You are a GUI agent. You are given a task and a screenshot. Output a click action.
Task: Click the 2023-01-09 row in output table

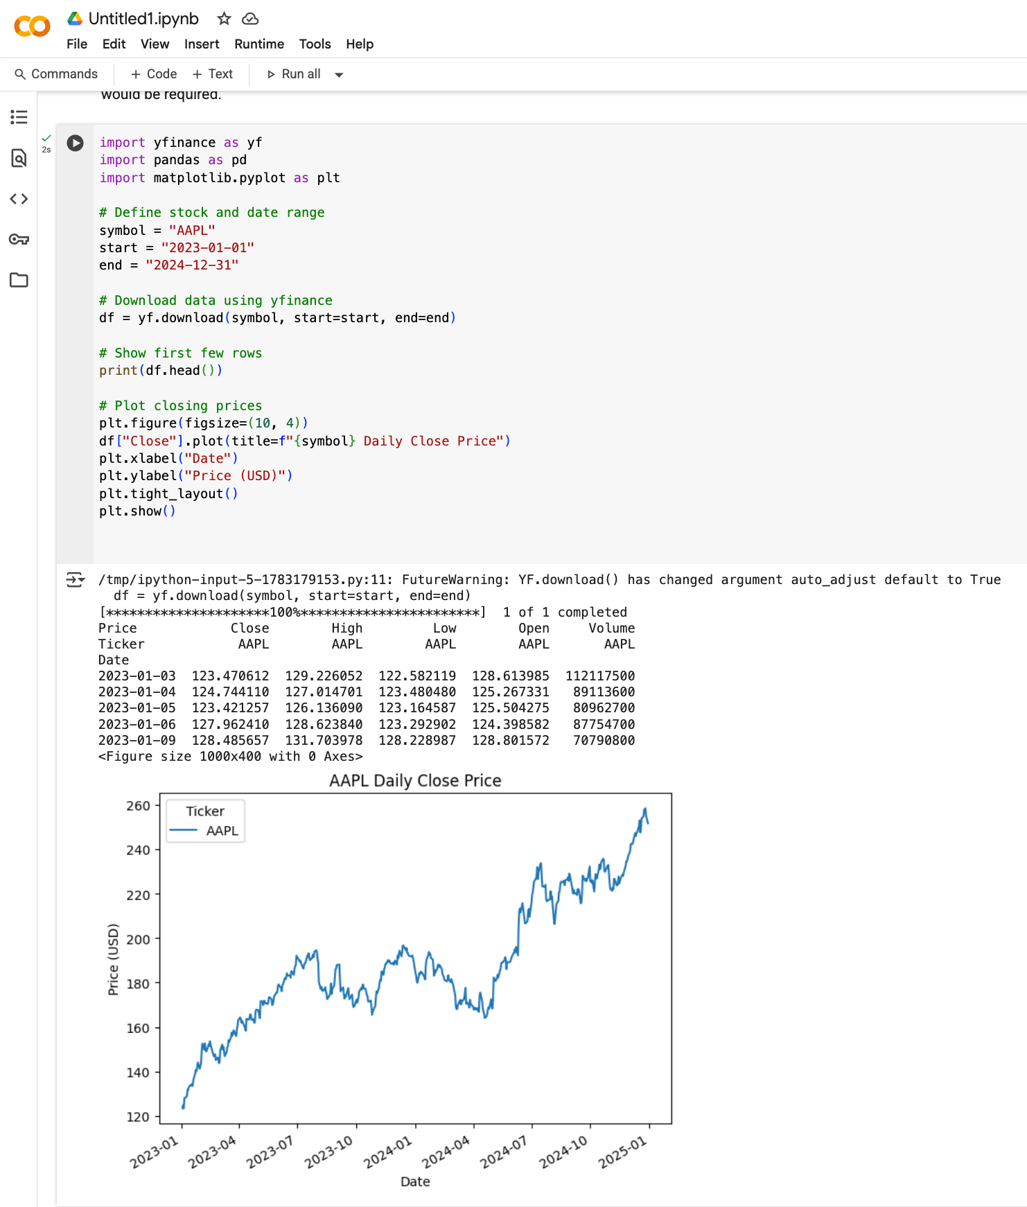pyautogui.click(x=367, y=741)
